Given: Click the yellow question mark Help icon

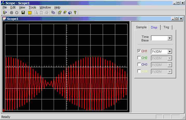Looking at the screenshot, I should tap(75, 12).
